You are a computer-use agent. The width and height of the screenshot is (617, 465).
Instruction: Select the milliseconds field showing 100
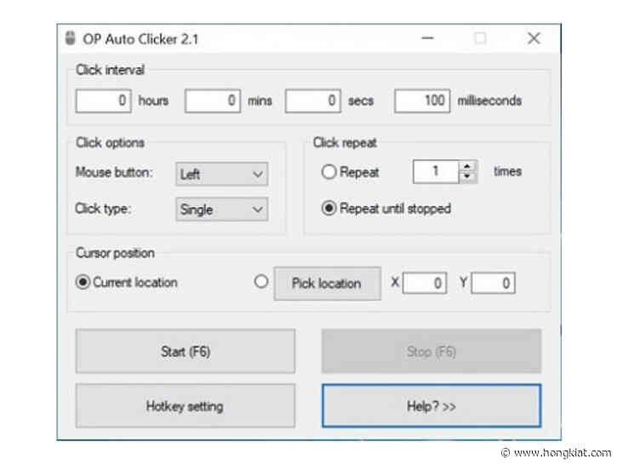tap(422, 100)
